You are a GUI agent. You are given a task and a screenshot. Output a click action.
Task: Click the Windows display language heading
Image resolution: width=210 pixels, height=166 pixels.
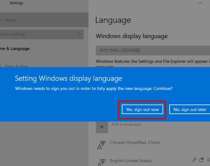[x=132, y=36]
